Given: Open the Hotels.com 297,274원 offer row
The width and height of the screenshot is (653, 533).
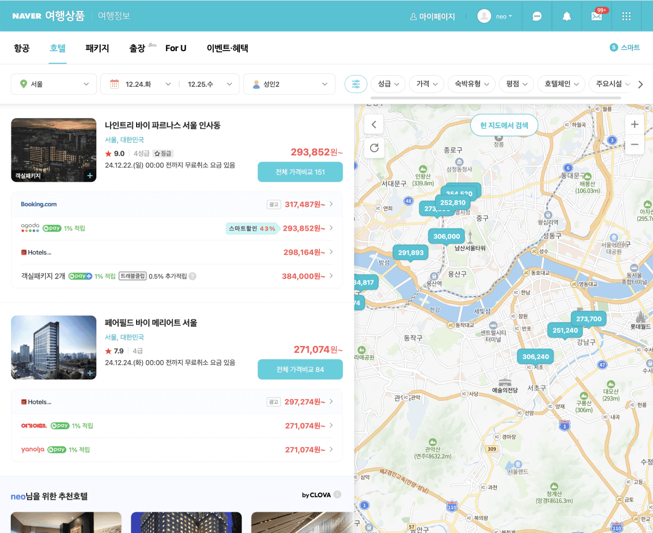Looking at the screenshot, I should [177, 401].
